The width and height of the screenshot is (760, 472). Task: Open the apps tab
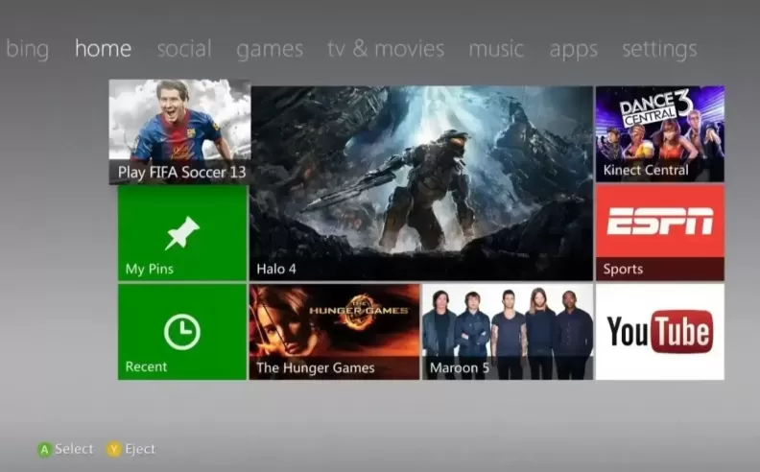[x=574, y=50]
